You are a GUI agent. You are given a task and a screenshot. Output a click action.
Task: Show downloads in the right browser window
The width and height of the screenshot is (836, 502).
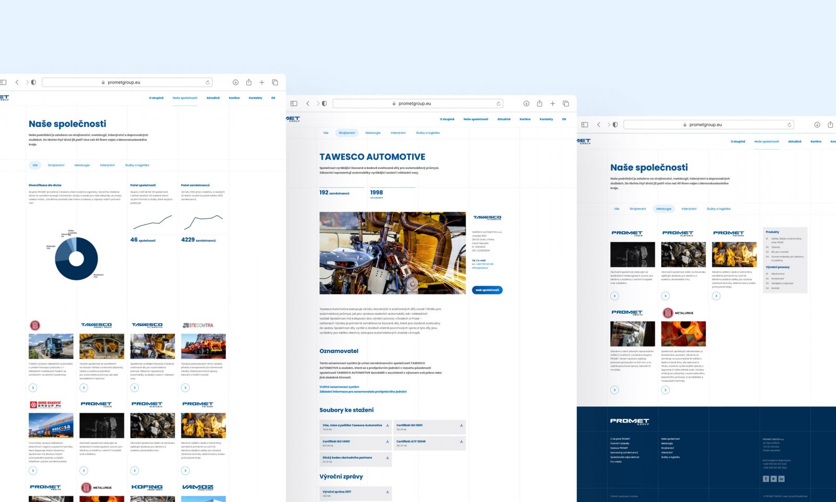(x=817, y=124)
